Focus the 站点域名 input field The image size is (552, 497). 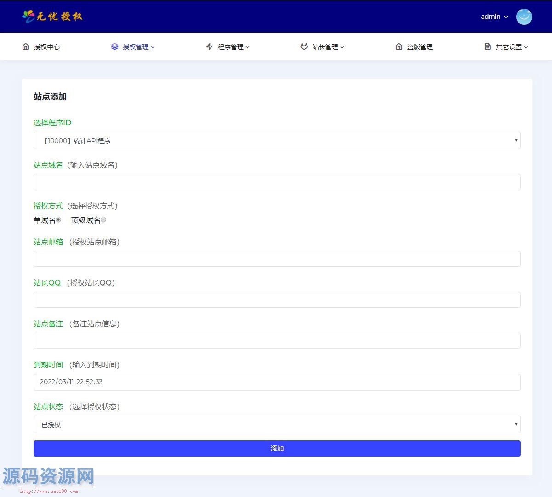[x=277, y=182]
